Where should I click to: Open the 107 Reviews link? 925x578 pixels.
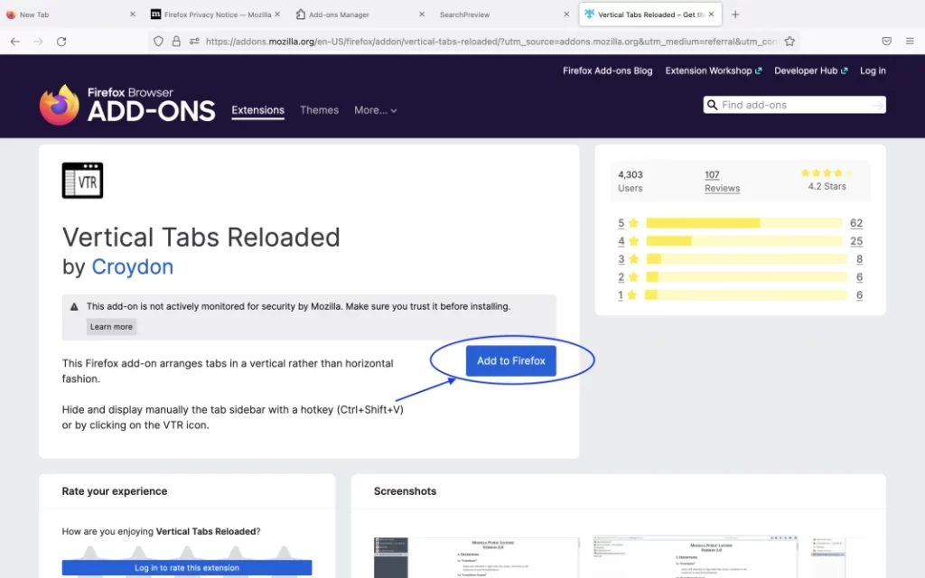point(722,181)
